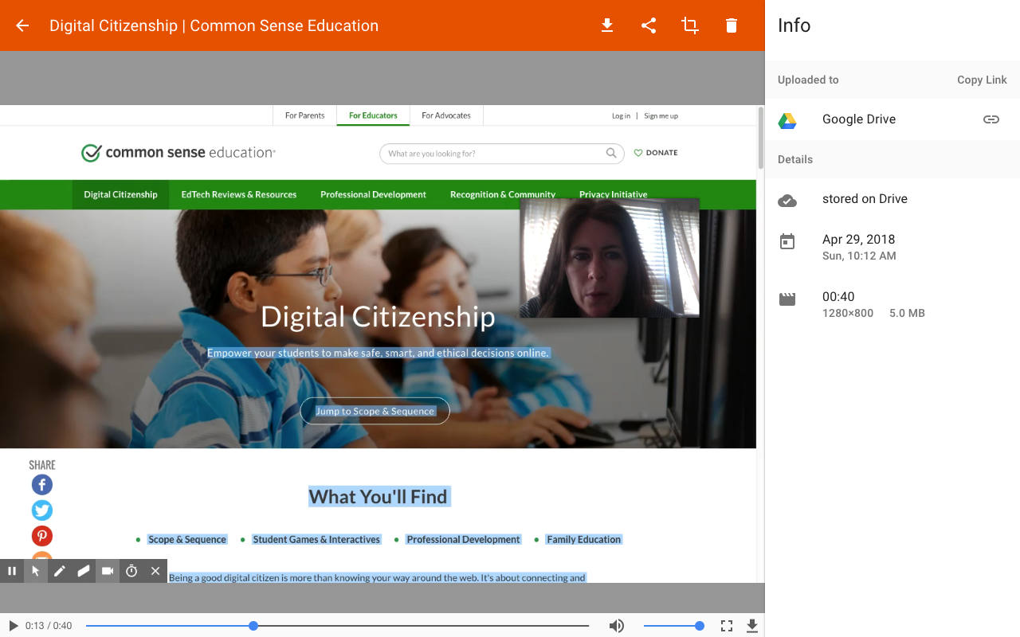
Task: Click the Google Drive logo icon
Action: coord(787,119)
